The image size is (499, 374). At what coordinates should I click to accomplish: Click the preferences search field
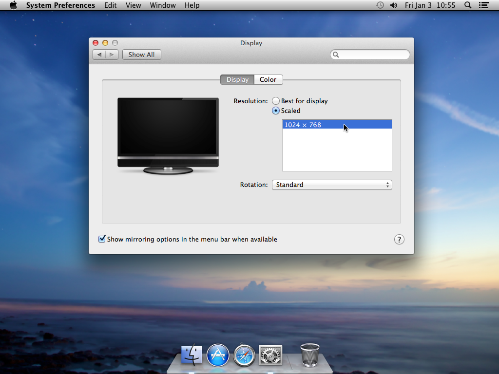pos(370,55)
